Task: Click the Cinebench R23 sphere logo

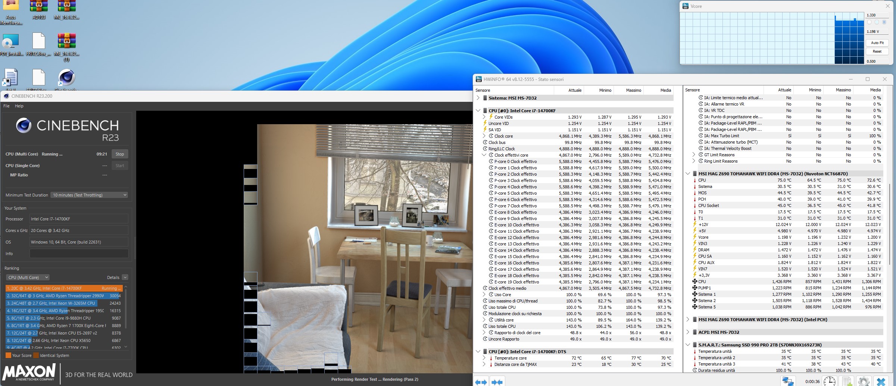Action: 24,126
